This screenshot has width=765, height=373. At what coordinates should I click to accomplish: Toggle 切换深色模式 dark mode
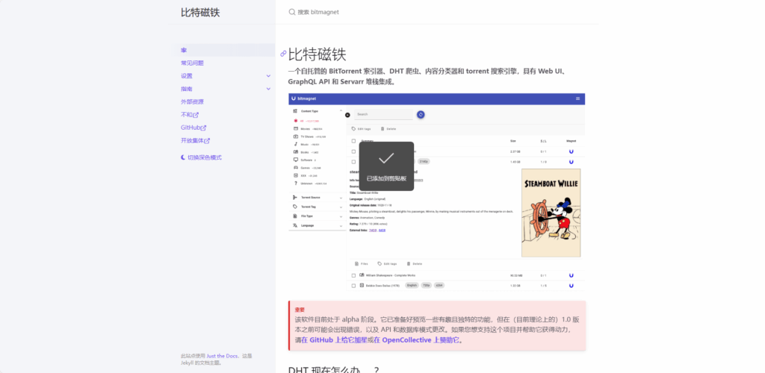[201, 157]
